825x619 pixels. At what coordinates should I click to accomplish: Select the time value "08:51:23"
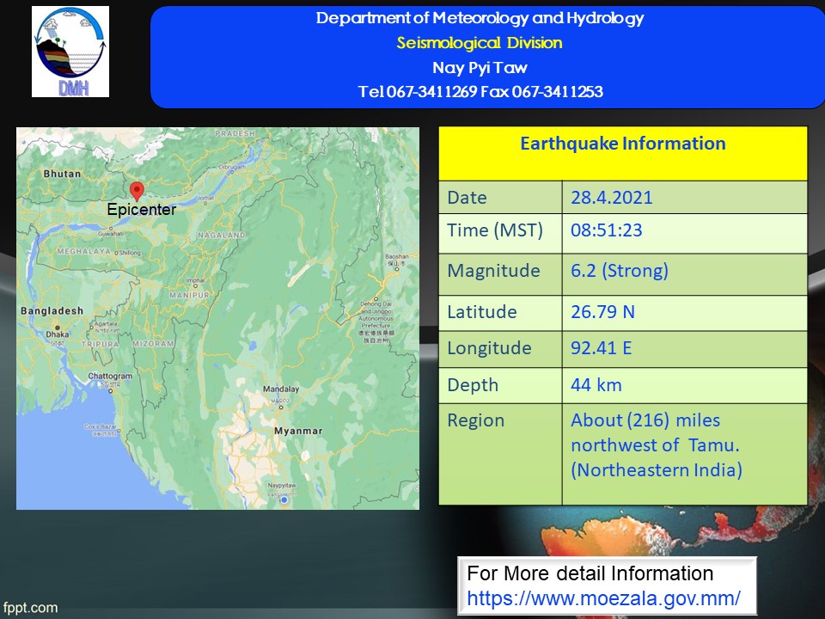pos(607,230)
